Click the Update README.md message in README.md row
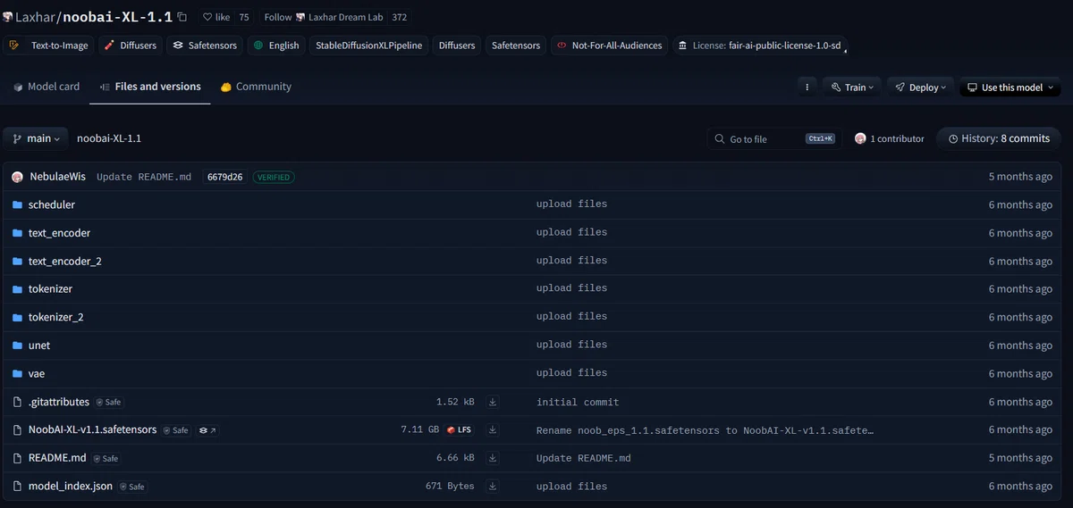 tap(583, 458)
